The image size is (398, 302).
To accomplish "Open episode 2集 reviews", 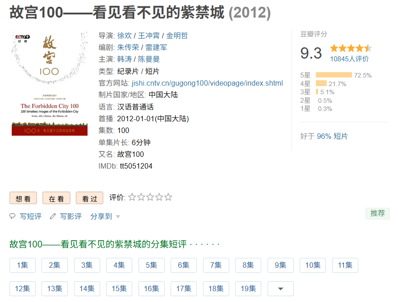I will pyautogui.click(x=55, y=265).
